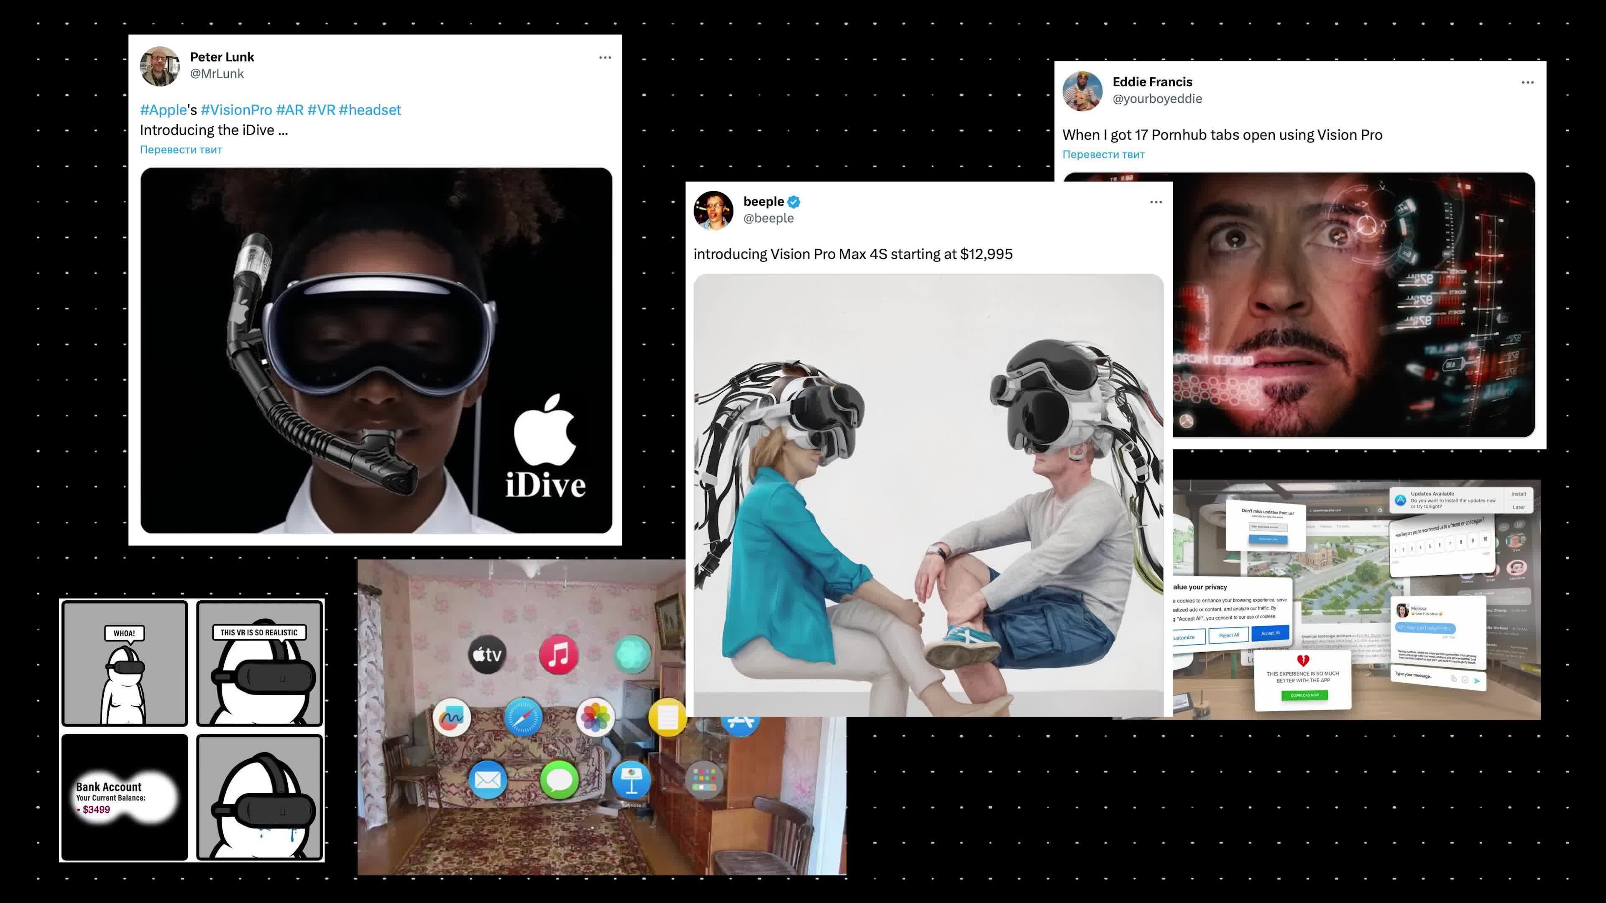
Task: Open the Apple TV app icon
Action: [487, 654]
